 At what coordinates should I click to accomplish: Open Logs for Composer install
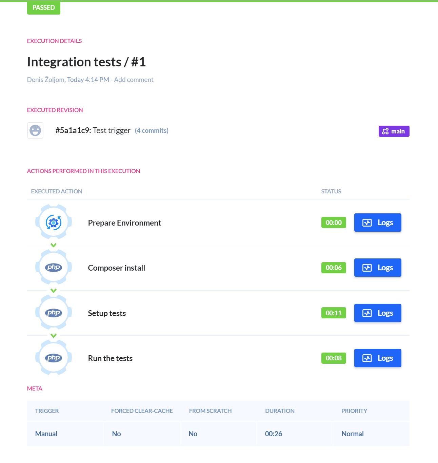[378, 268]
